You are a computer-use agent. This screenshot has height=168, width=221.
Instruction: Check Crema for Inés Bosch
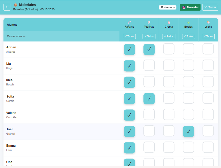coord(169,82)
